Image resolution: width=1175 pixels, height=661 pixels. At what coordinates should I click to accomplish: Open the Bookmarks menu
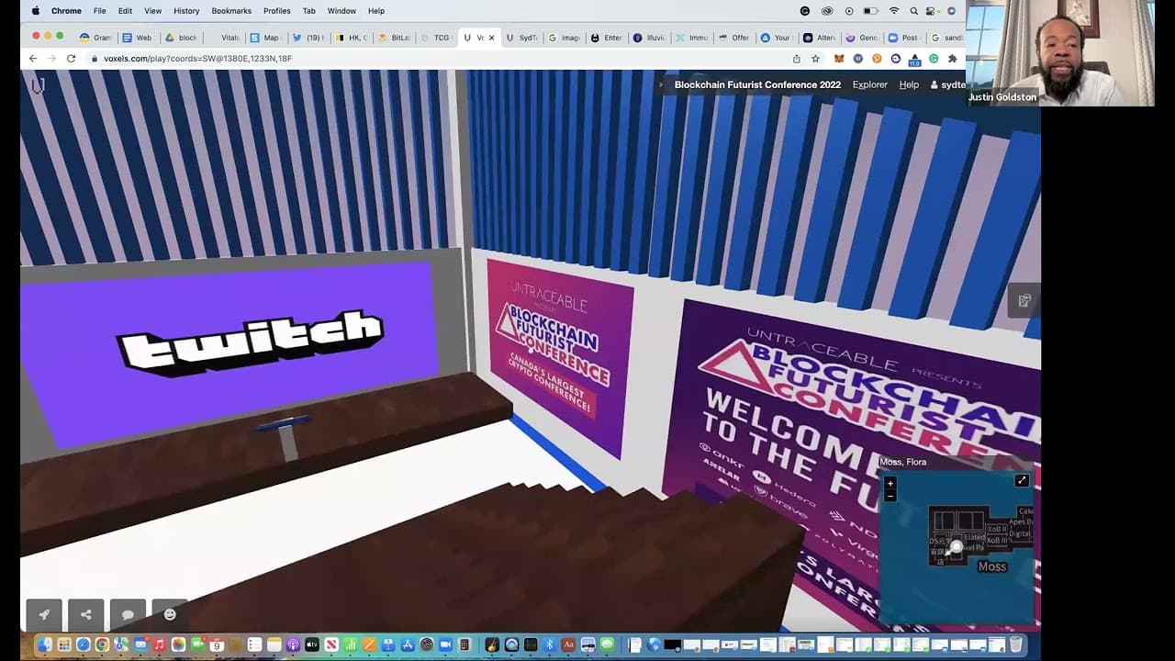232,11
